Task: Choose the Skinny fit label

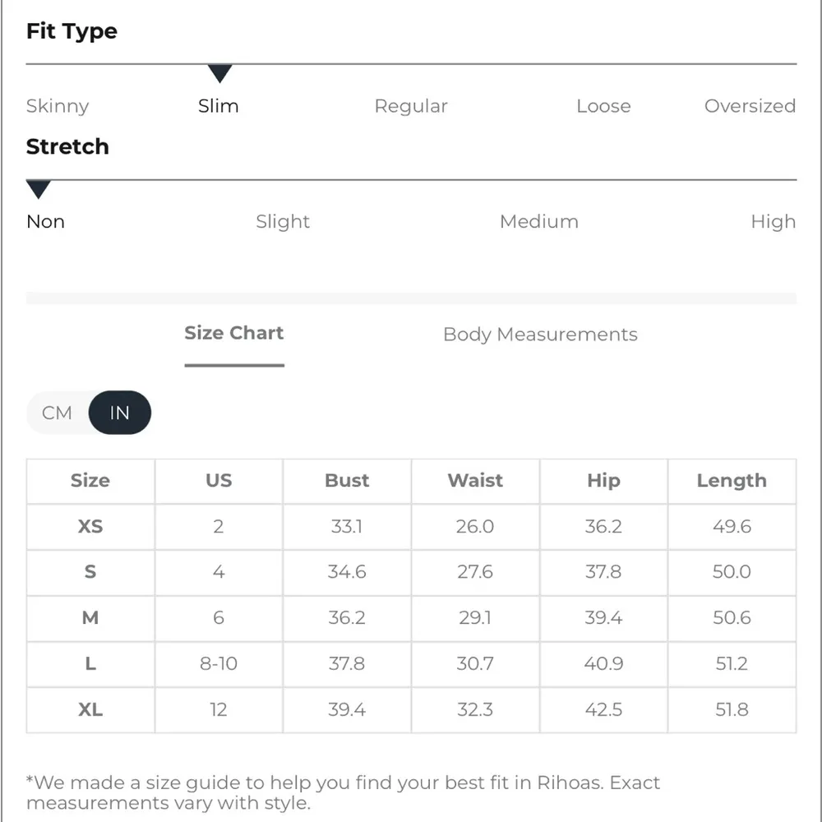Action: click(x=58, y=106)
